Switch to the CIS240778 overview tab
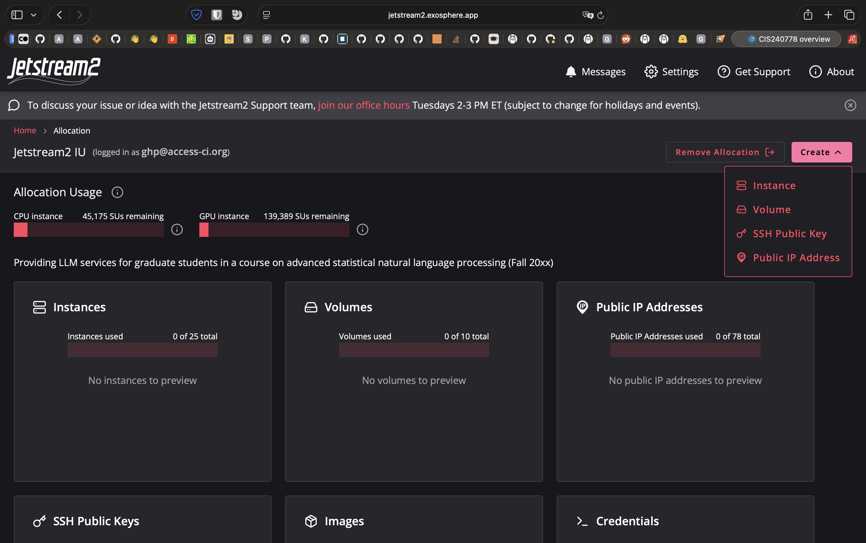 tap(787, 39)
